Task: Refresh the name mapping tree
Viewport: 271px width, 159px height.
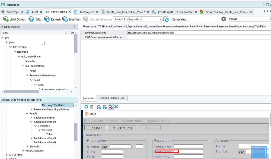Action: (47, 19)
